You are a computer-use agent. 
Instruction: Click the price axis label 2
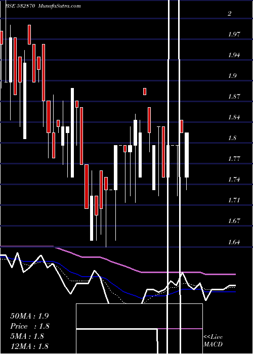coord(230,14)
